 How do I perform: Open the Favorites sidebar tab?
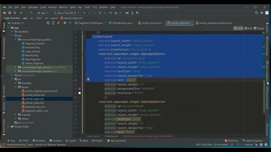[x=4, y=108]
